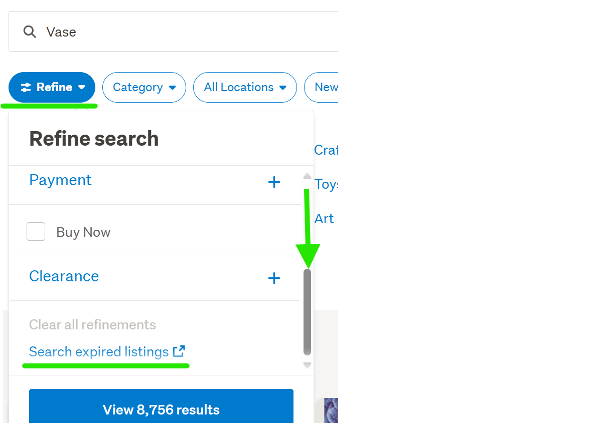The width and height of the screenshot is (594, 423).
Task: Click the external link icon after expired listings
Action: click(x=179, y=351)
